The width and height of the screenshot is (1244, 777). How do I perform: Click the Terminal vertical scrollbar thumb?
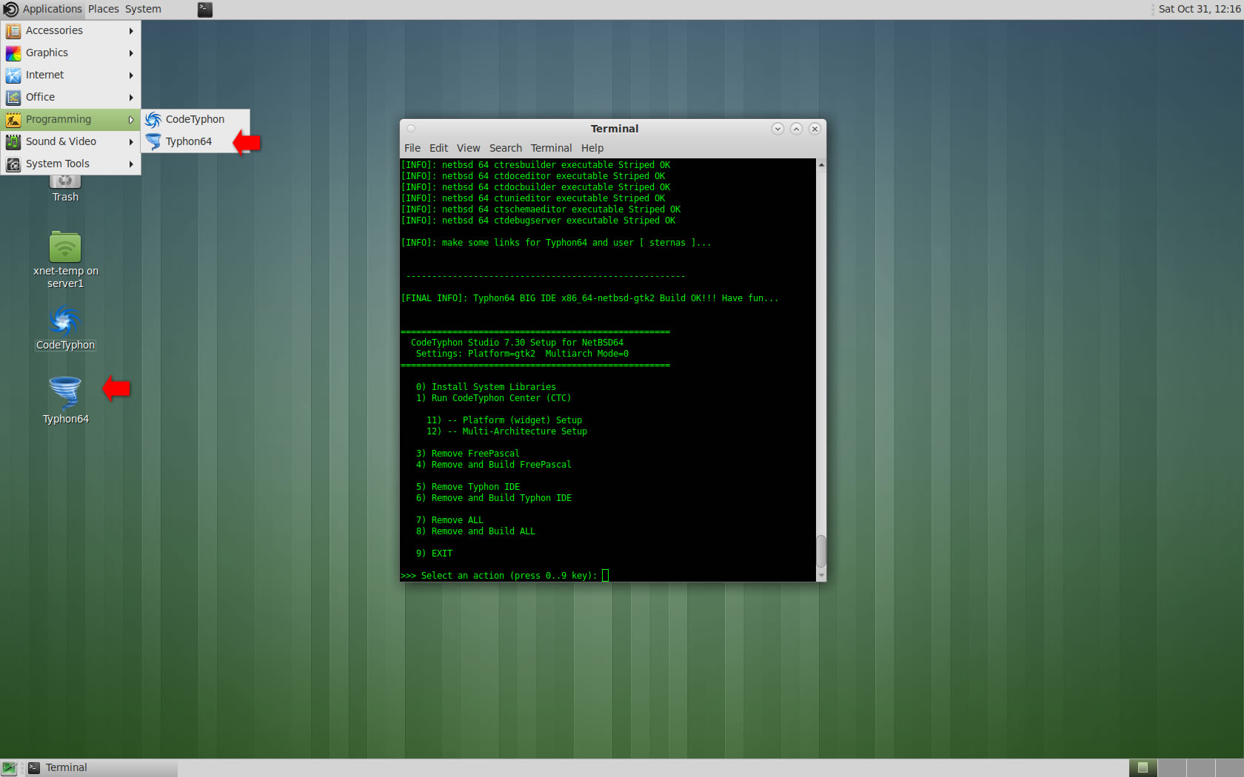821,551
